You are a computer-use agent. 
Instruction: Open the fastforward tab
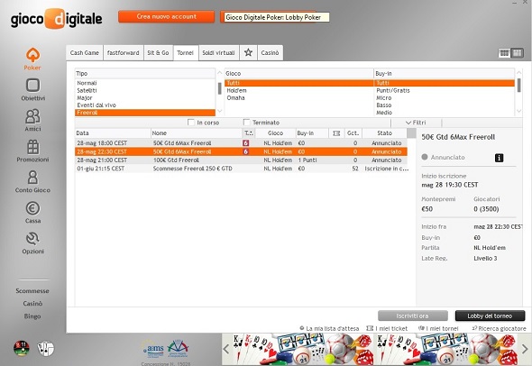[x=124, y=53]
